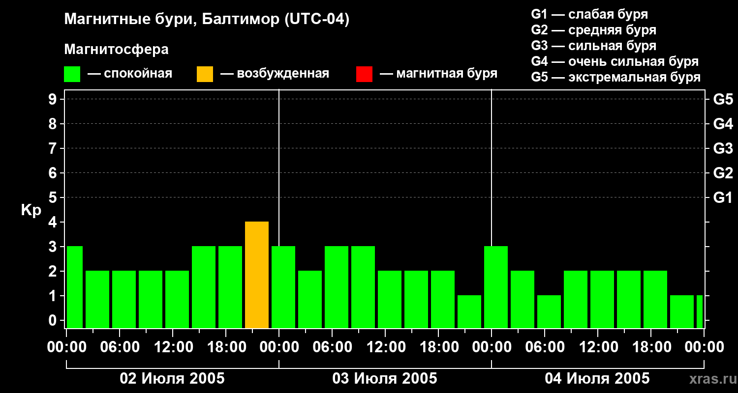
Task: Click the '04 Июля 2005' date label
Action: click(x=597, y=379)
